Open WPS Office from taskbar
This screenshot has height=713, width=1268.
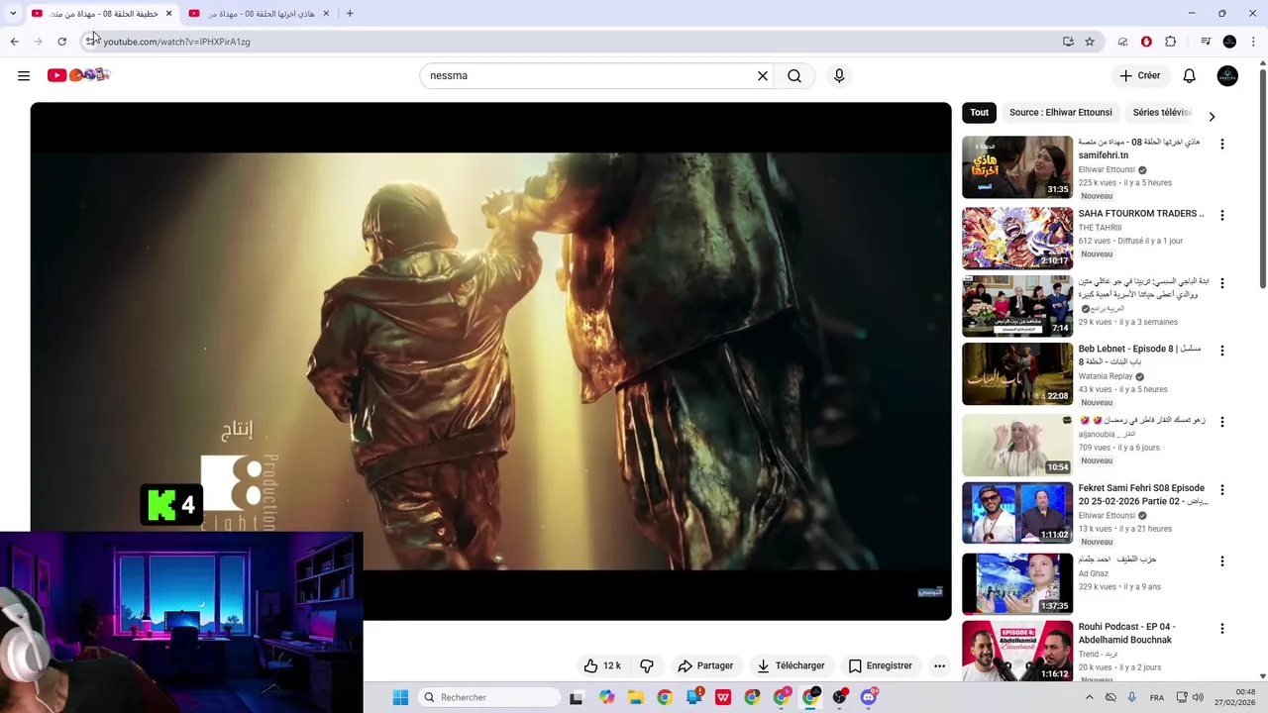click(723, 697)
